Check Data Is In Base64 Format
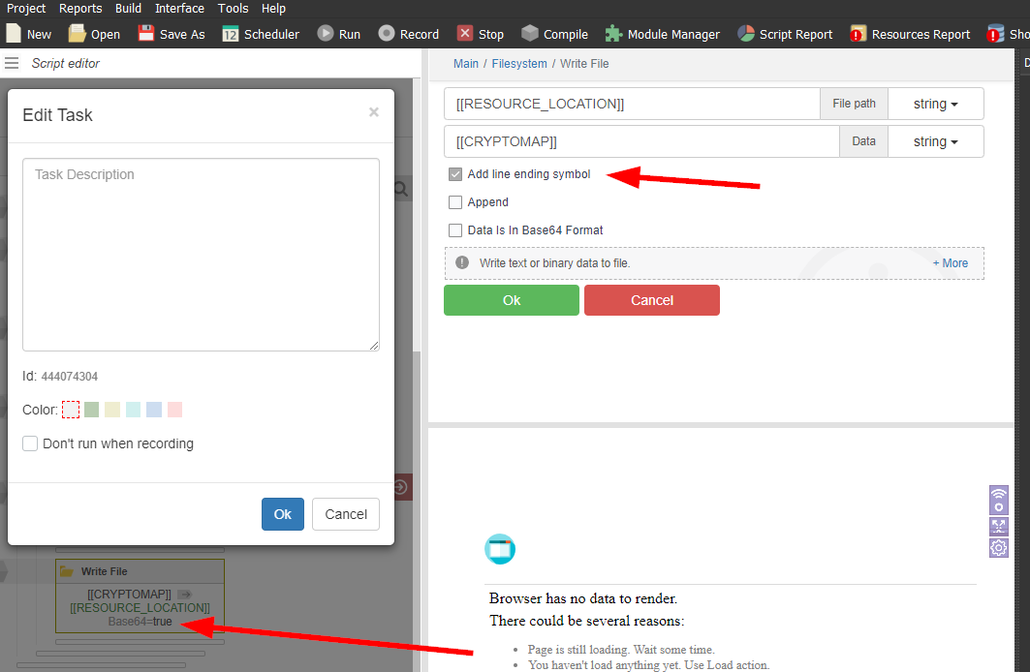 (455, 231)
